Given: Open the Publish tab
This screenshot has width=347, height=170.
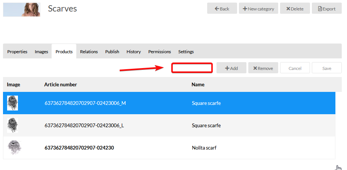Looking at the screenshot, I should pyautogui.click(x=112, y=52).
